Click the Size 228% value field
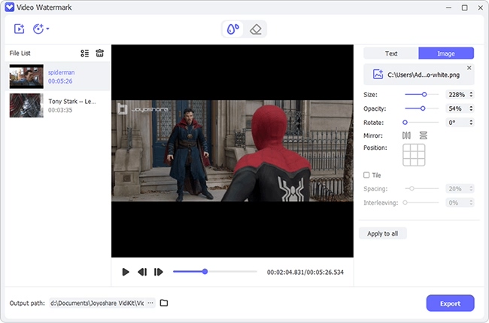 pos(457,95)
